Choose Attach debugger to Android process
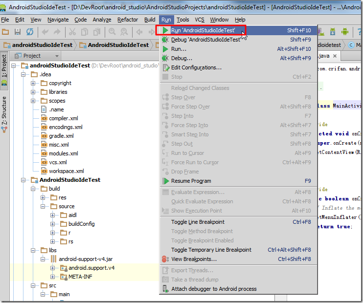363x303 pixels. [x=238, y=289]
